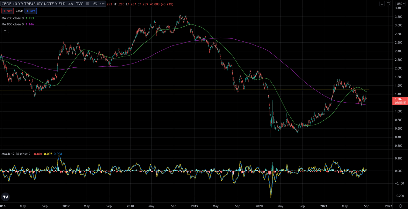Open the three-dots More menu in header
408x209 pixels.
[102, 4]
